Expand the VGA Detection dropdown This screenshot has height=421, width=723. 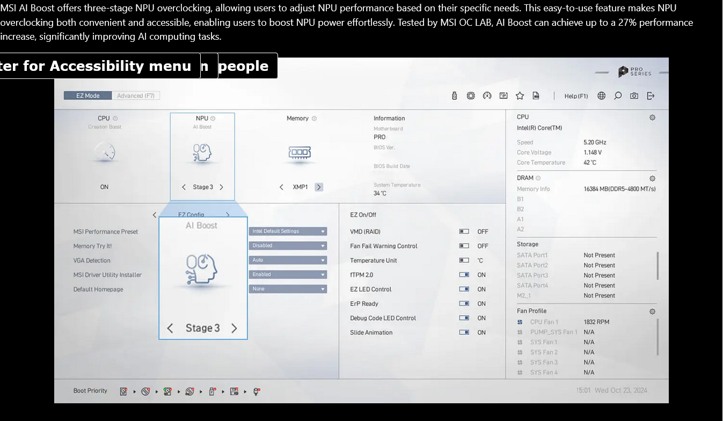coord(288,260)
